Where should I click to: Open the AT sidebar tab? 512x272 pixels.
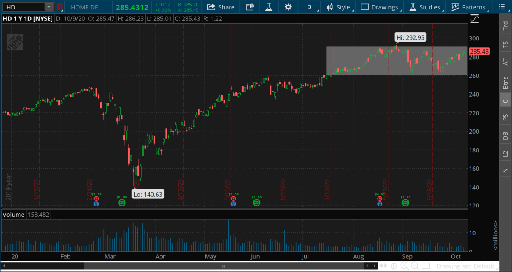(x=506, y=62)
